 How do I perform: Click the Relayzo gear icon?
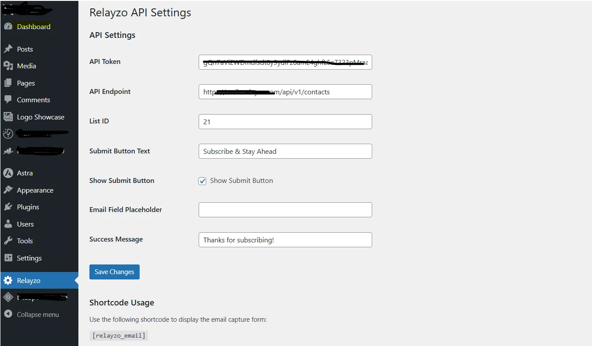pyautogui.click(x=8, y=280)
